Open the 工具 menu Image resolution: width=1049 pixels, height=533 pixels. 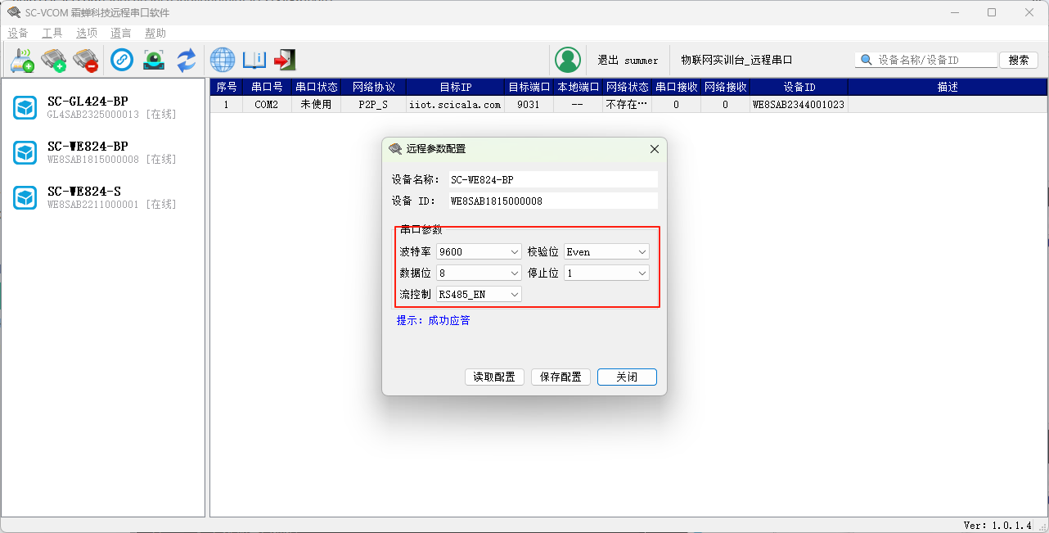click(x=52, y=34)
